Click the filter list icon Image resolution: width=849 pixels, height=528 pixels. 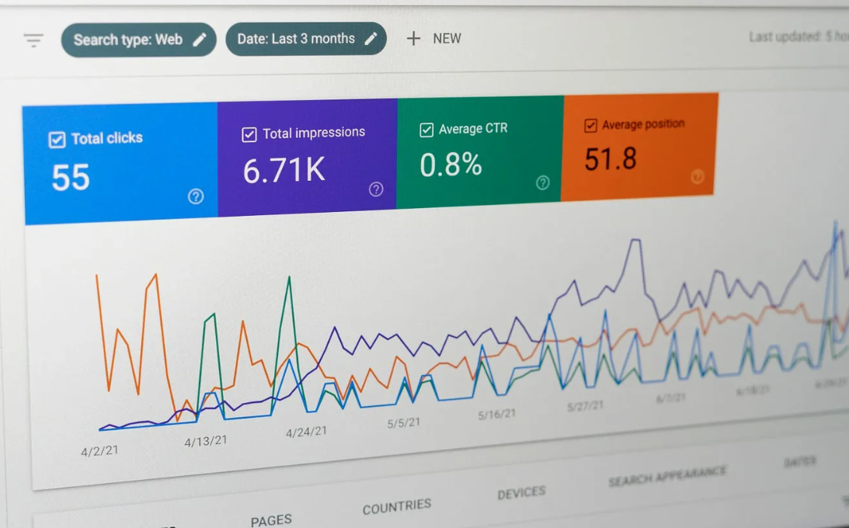click(x=33, y=40)
